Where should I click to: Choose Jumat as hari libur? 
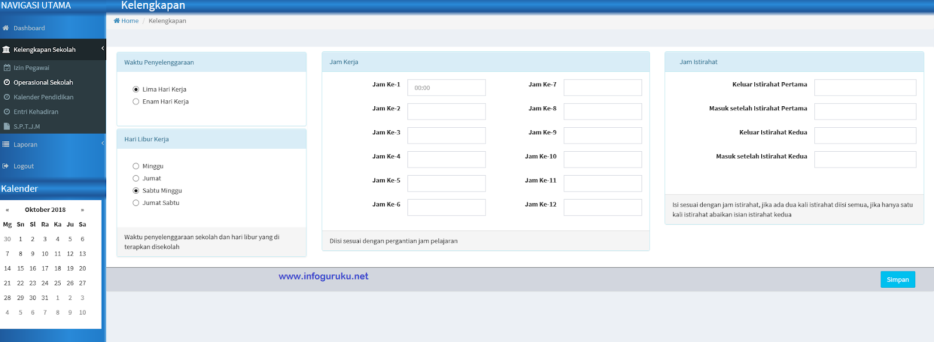136,179
